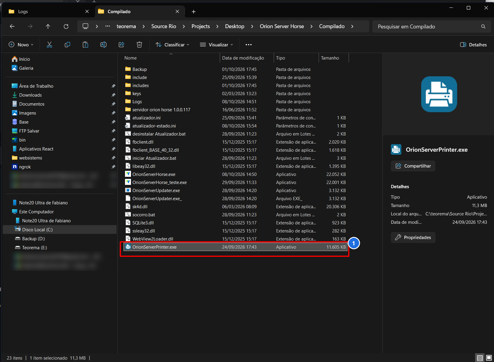
Task: Sort by Tamanho column header
Action: click(x=334, y=58)
